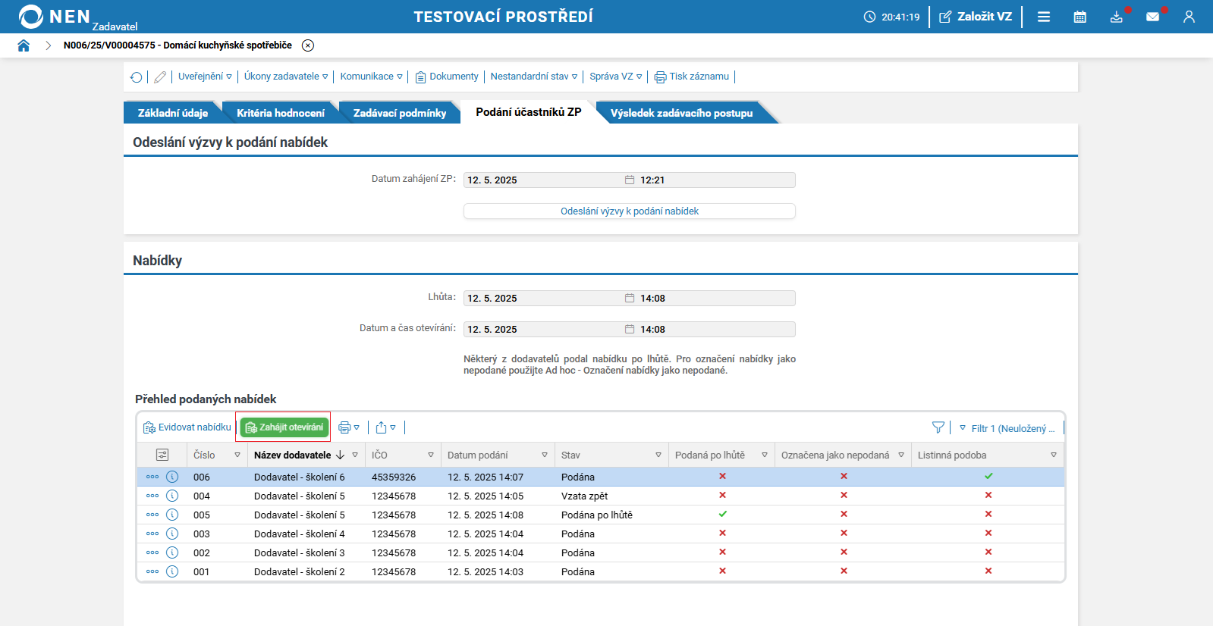Close the N006/25/V00004575 breadcrumb tab
The height and width of the screenshot is (626, 1213).
pyautogui.click(x=308, y=45)
